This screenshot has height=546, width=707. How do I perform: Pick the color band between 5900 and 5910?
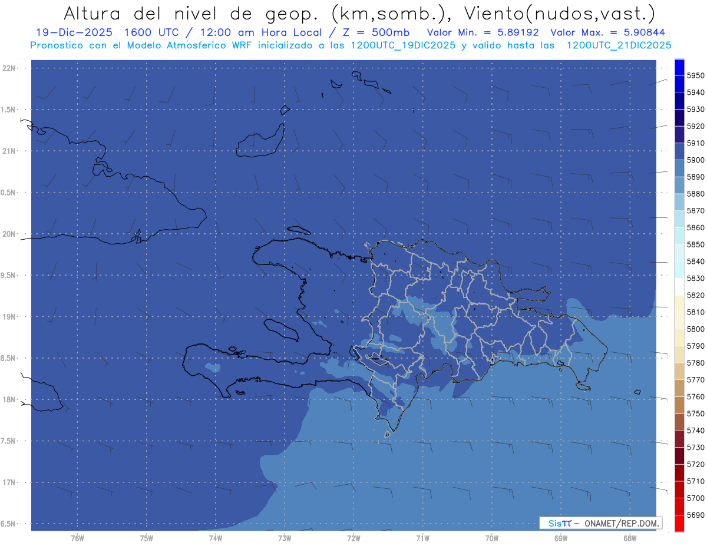(x=679, y=151)
